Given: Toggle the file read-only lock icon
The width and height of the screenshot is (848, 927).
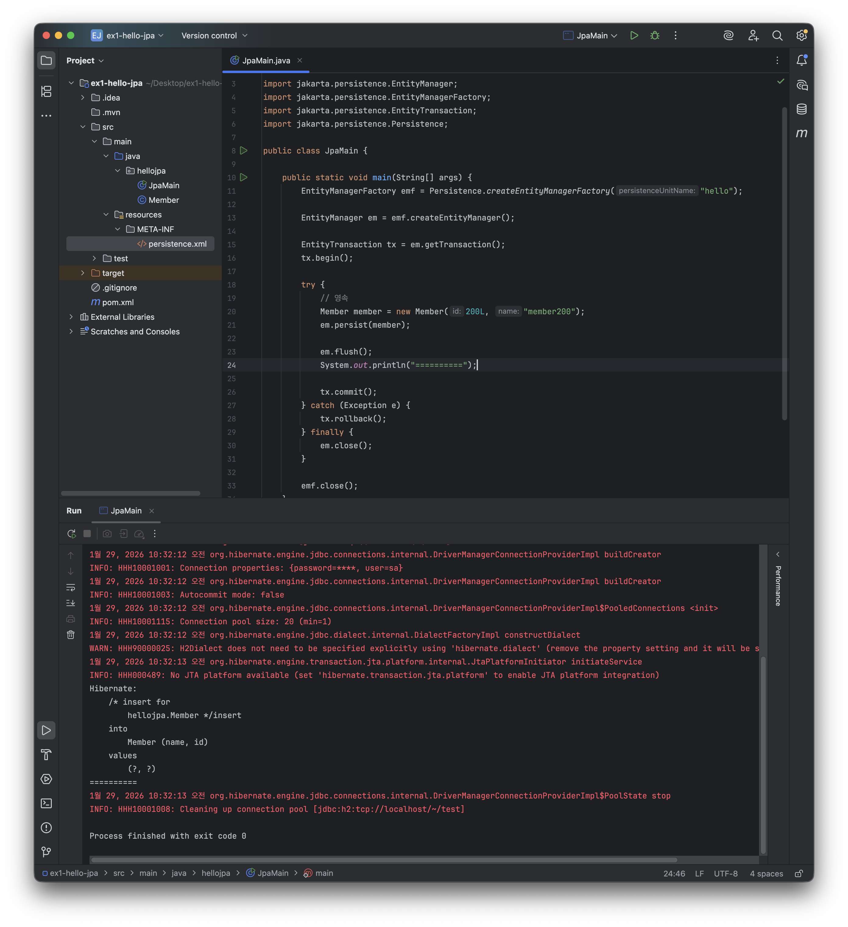Looking at the screenshot, I should pos(799,873).
